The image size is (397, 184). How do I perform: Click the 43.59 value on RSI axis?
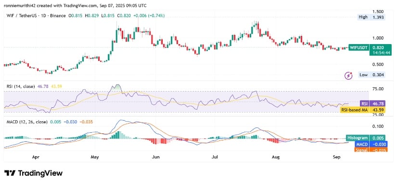point(377,110)
